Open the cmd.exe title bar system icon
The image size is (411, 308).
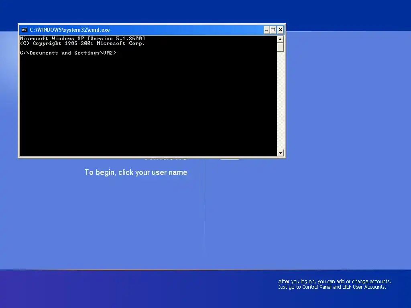point(24,30)
